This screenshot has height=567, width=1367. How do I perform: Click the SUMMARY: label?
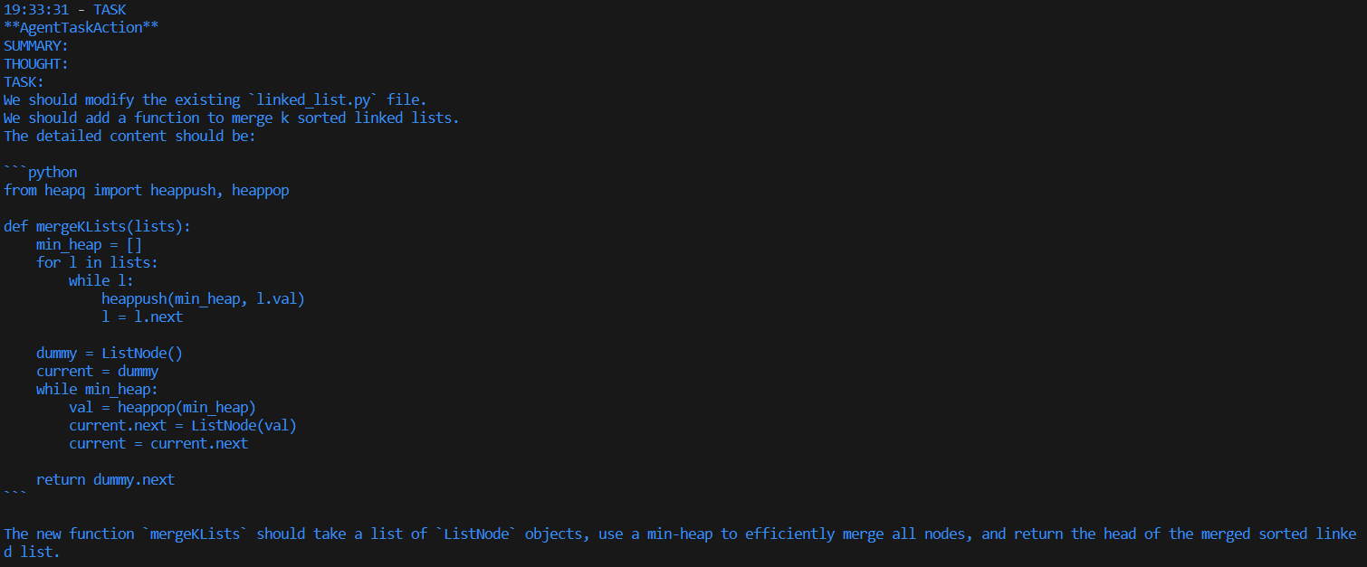[x=36, y=45]
